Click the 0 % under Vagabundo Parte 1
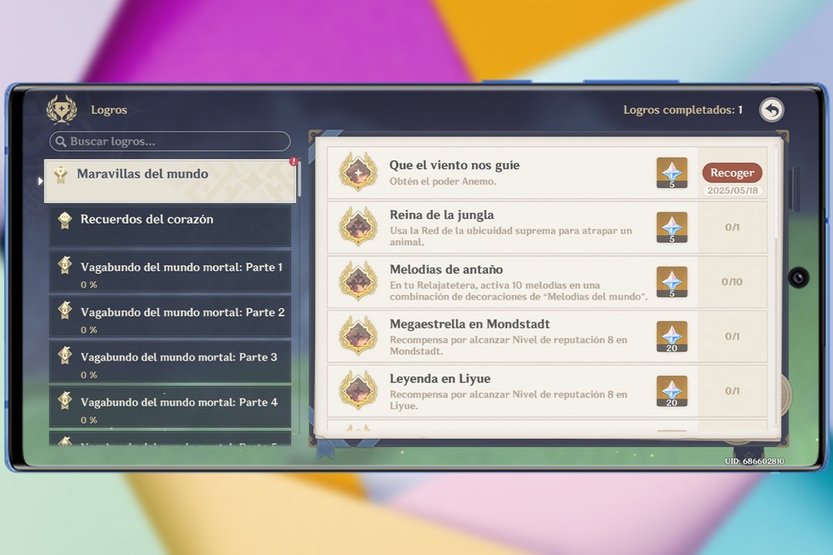This screenshot has width=833, height=555. [x=88, y=284]
